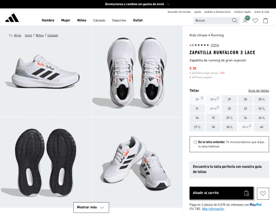Choose size 30 ½

point(261,99)
